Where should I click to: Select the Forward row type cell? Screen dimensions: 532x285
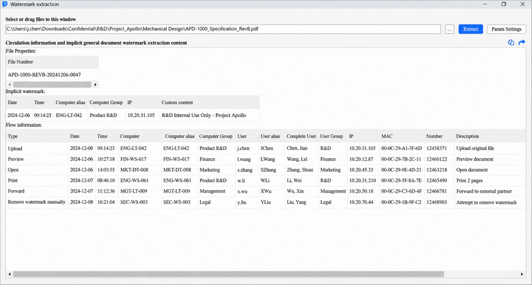[16, 191]
